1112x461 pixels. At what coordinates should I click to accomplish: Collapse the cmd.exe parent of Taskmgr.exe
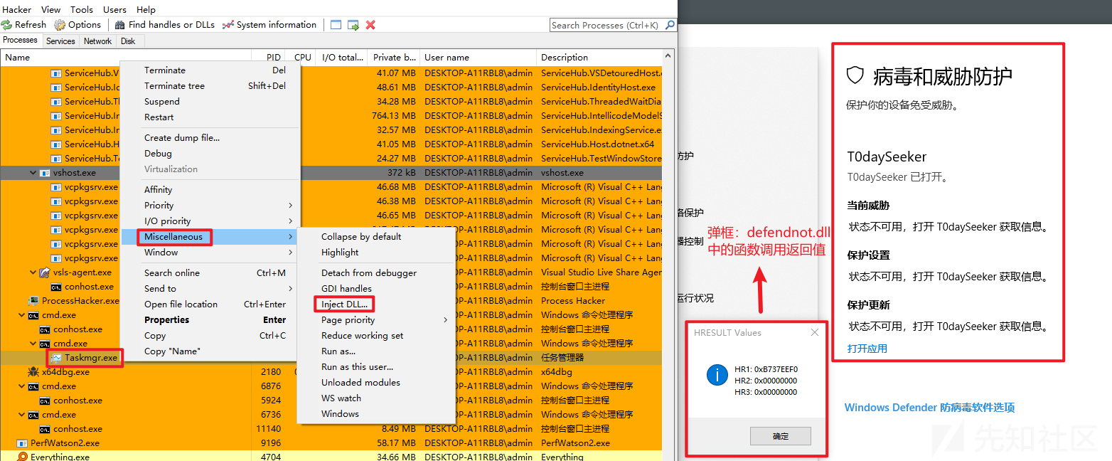pyautogui.click(x=33, y=344)
